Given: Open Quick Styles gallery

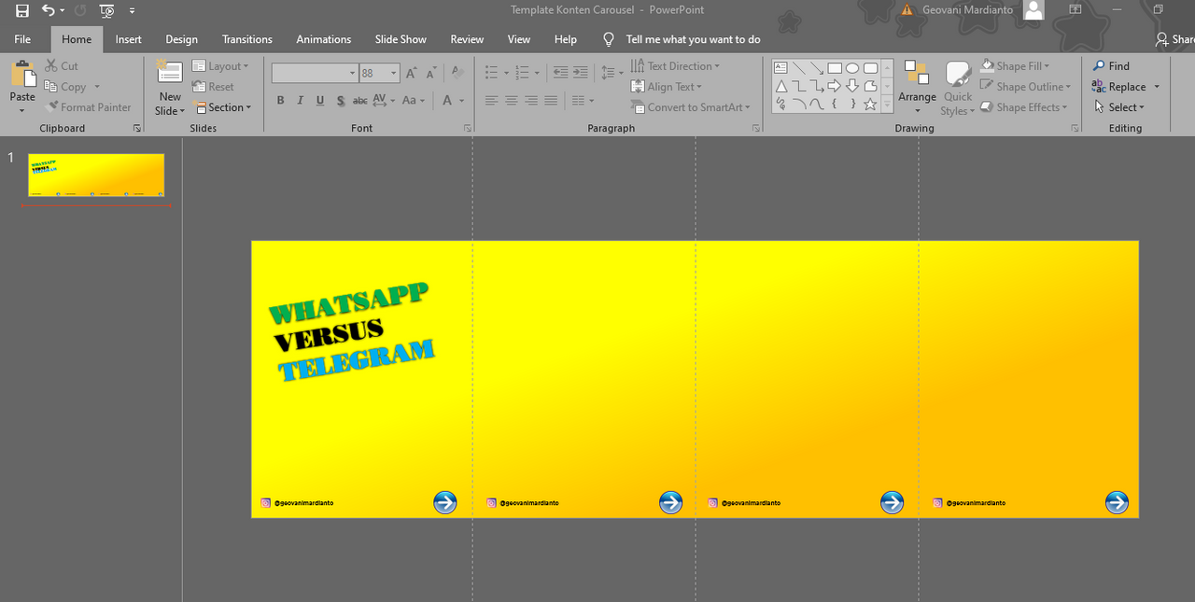Looking at the screenshot, I should tap(958, 89).
